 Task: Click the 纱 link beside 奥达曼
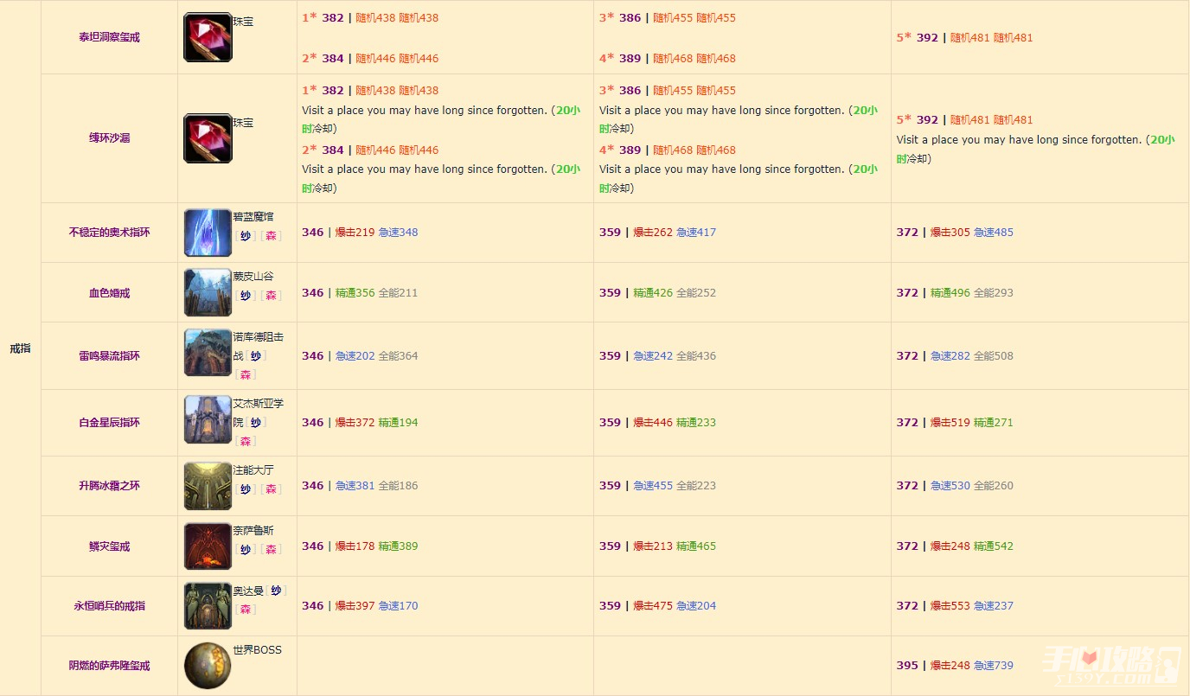click(276, 590)
